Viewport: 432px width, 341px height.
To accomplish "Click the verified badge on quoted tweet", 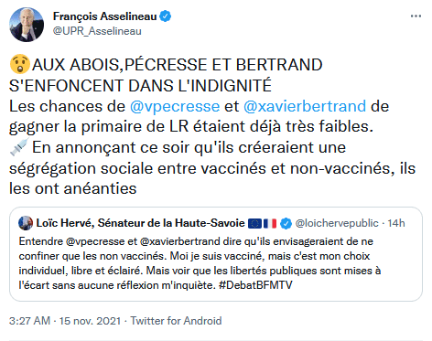I will click(286, 223).
